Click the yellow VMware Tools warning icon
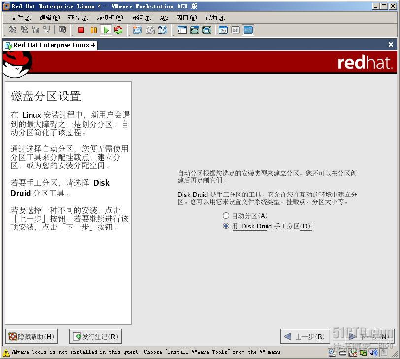400x359 pixels. click(x=6, y=353)
